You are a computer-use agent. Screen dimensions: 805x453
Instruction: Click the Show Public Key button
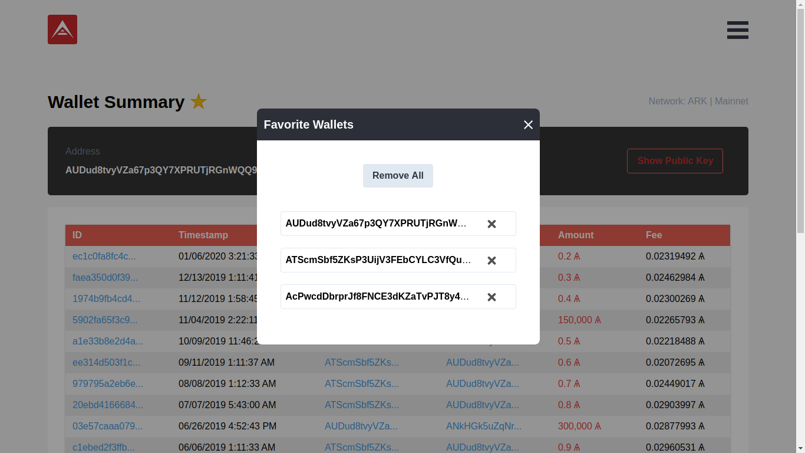tap(675, 161)
